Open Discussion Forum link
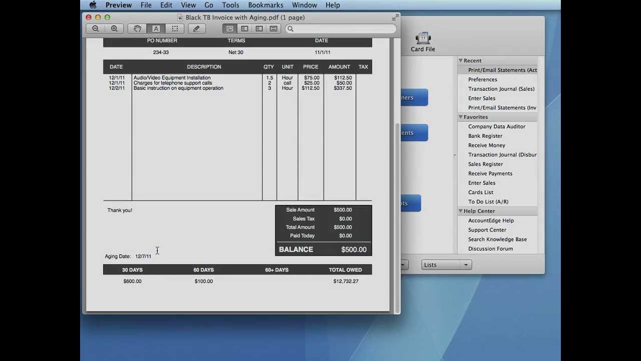Viewport: 641px width, 361px height. tap(490, 249)
